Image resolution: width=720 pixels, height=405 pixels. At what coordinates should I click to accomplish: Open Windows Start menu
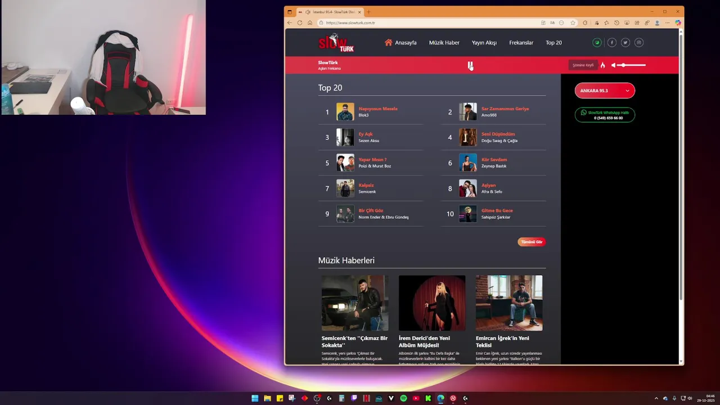click(255, 398)
